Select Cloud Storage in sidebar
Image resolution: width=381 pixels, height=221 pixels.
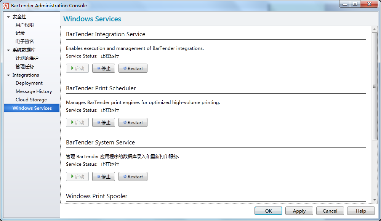coord(31,100)
